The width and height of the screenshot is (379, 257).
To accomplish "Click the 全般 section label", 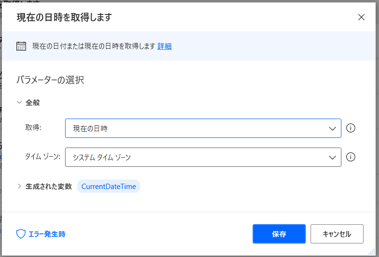I will (x=33, y=103).
